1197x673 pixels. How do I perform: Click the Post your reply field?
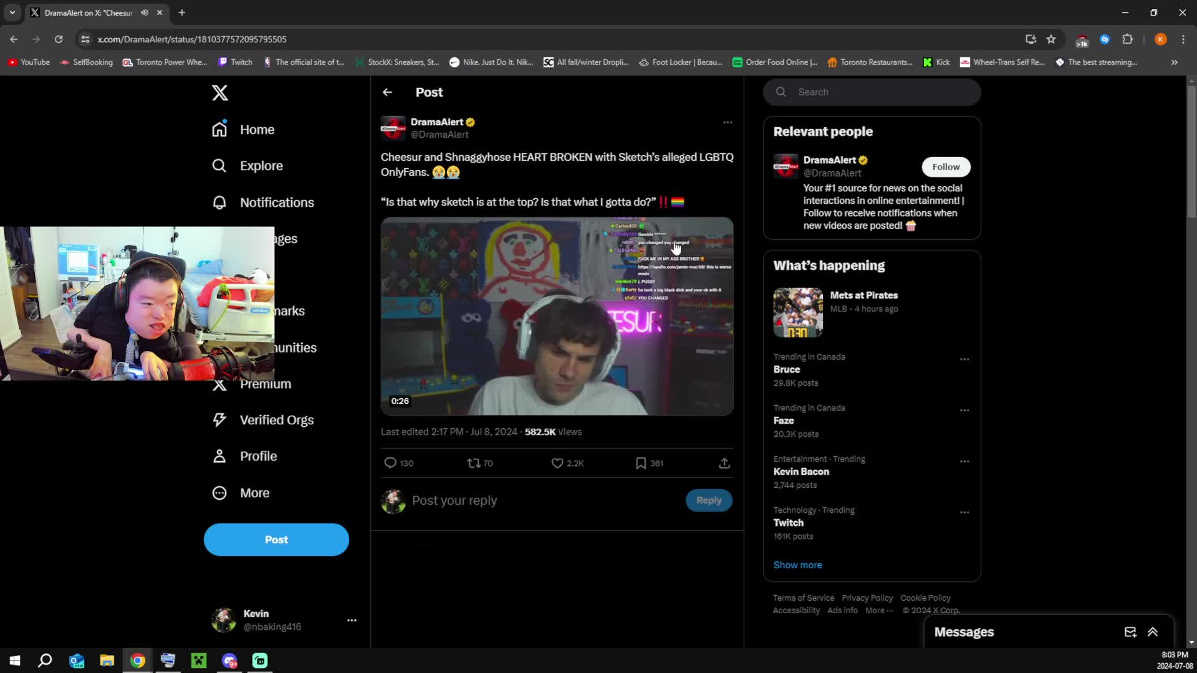[x=454, y=500]
